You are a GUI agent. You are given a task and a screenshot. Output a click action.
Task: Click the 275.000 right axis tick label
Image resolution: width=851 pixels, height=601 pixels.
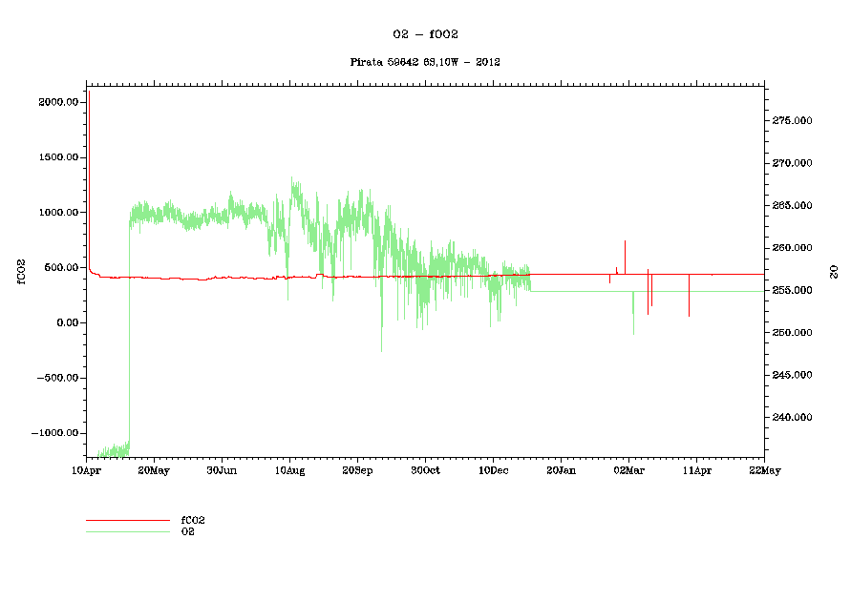coord(792,121)
